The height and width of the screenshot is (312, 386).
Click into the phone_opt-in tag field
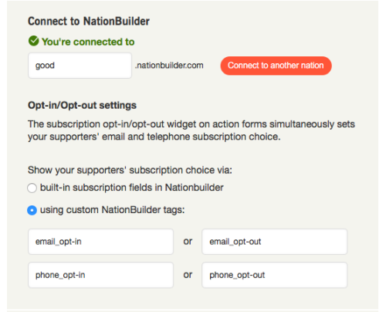pyautogui.click(x=100, y=275)
